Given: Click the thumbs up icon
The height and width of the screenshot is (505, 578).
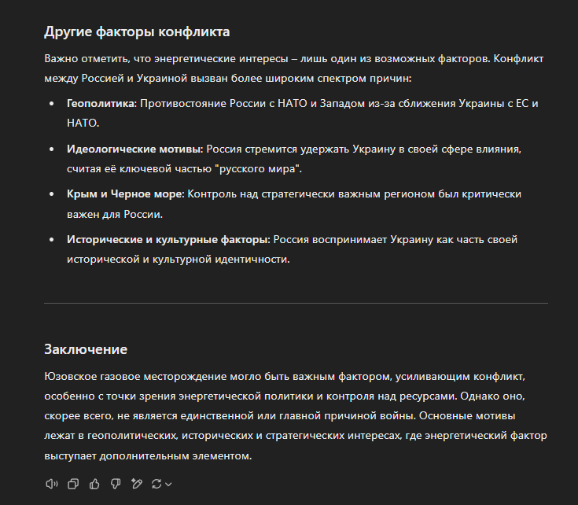Looking at the screenshot, I should [x=94, y=484].
